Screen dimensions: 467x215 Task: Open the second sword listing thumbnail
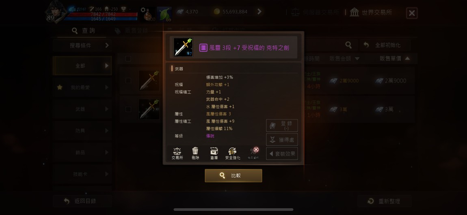[x=149, y=109]
